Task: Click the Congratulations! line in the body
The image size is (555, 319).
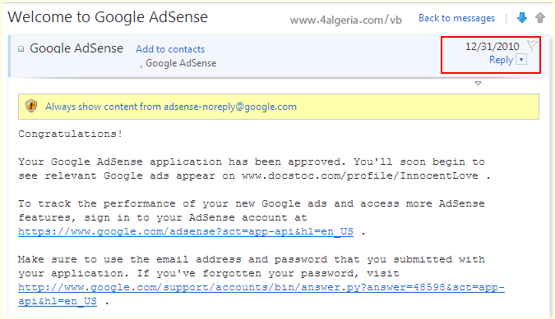Action: pos(71,134)
